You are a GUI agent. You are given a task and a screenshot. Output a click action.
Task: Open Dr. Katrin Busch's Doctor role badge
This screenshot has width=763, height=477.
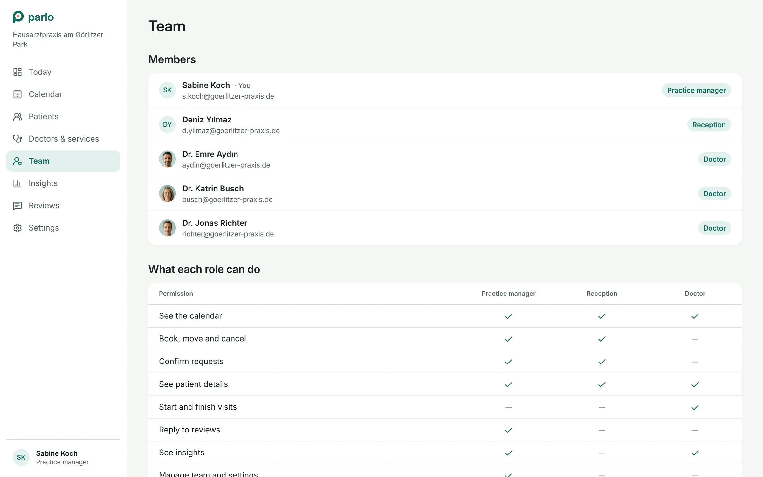714,194
